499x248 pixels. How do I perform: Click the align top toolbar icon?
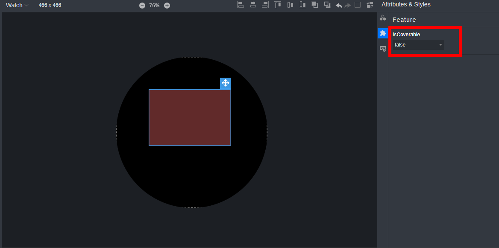[278, 5]
